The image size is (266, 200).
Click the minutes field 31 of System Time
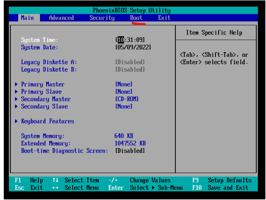130,40
